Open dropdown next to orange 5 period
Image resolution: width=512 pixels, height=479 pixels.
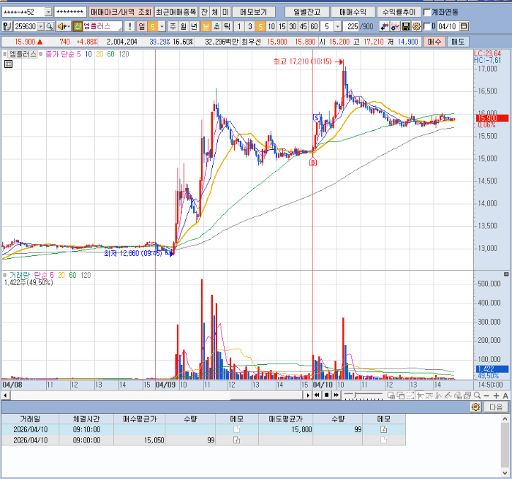coord(162,26)
